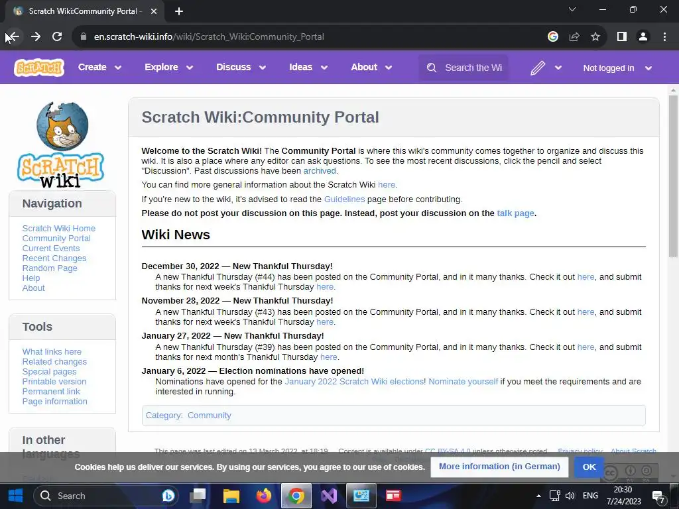Open Related changes in Tools
The width and height of the screenshot is (679, 509).
pos(54,361)
